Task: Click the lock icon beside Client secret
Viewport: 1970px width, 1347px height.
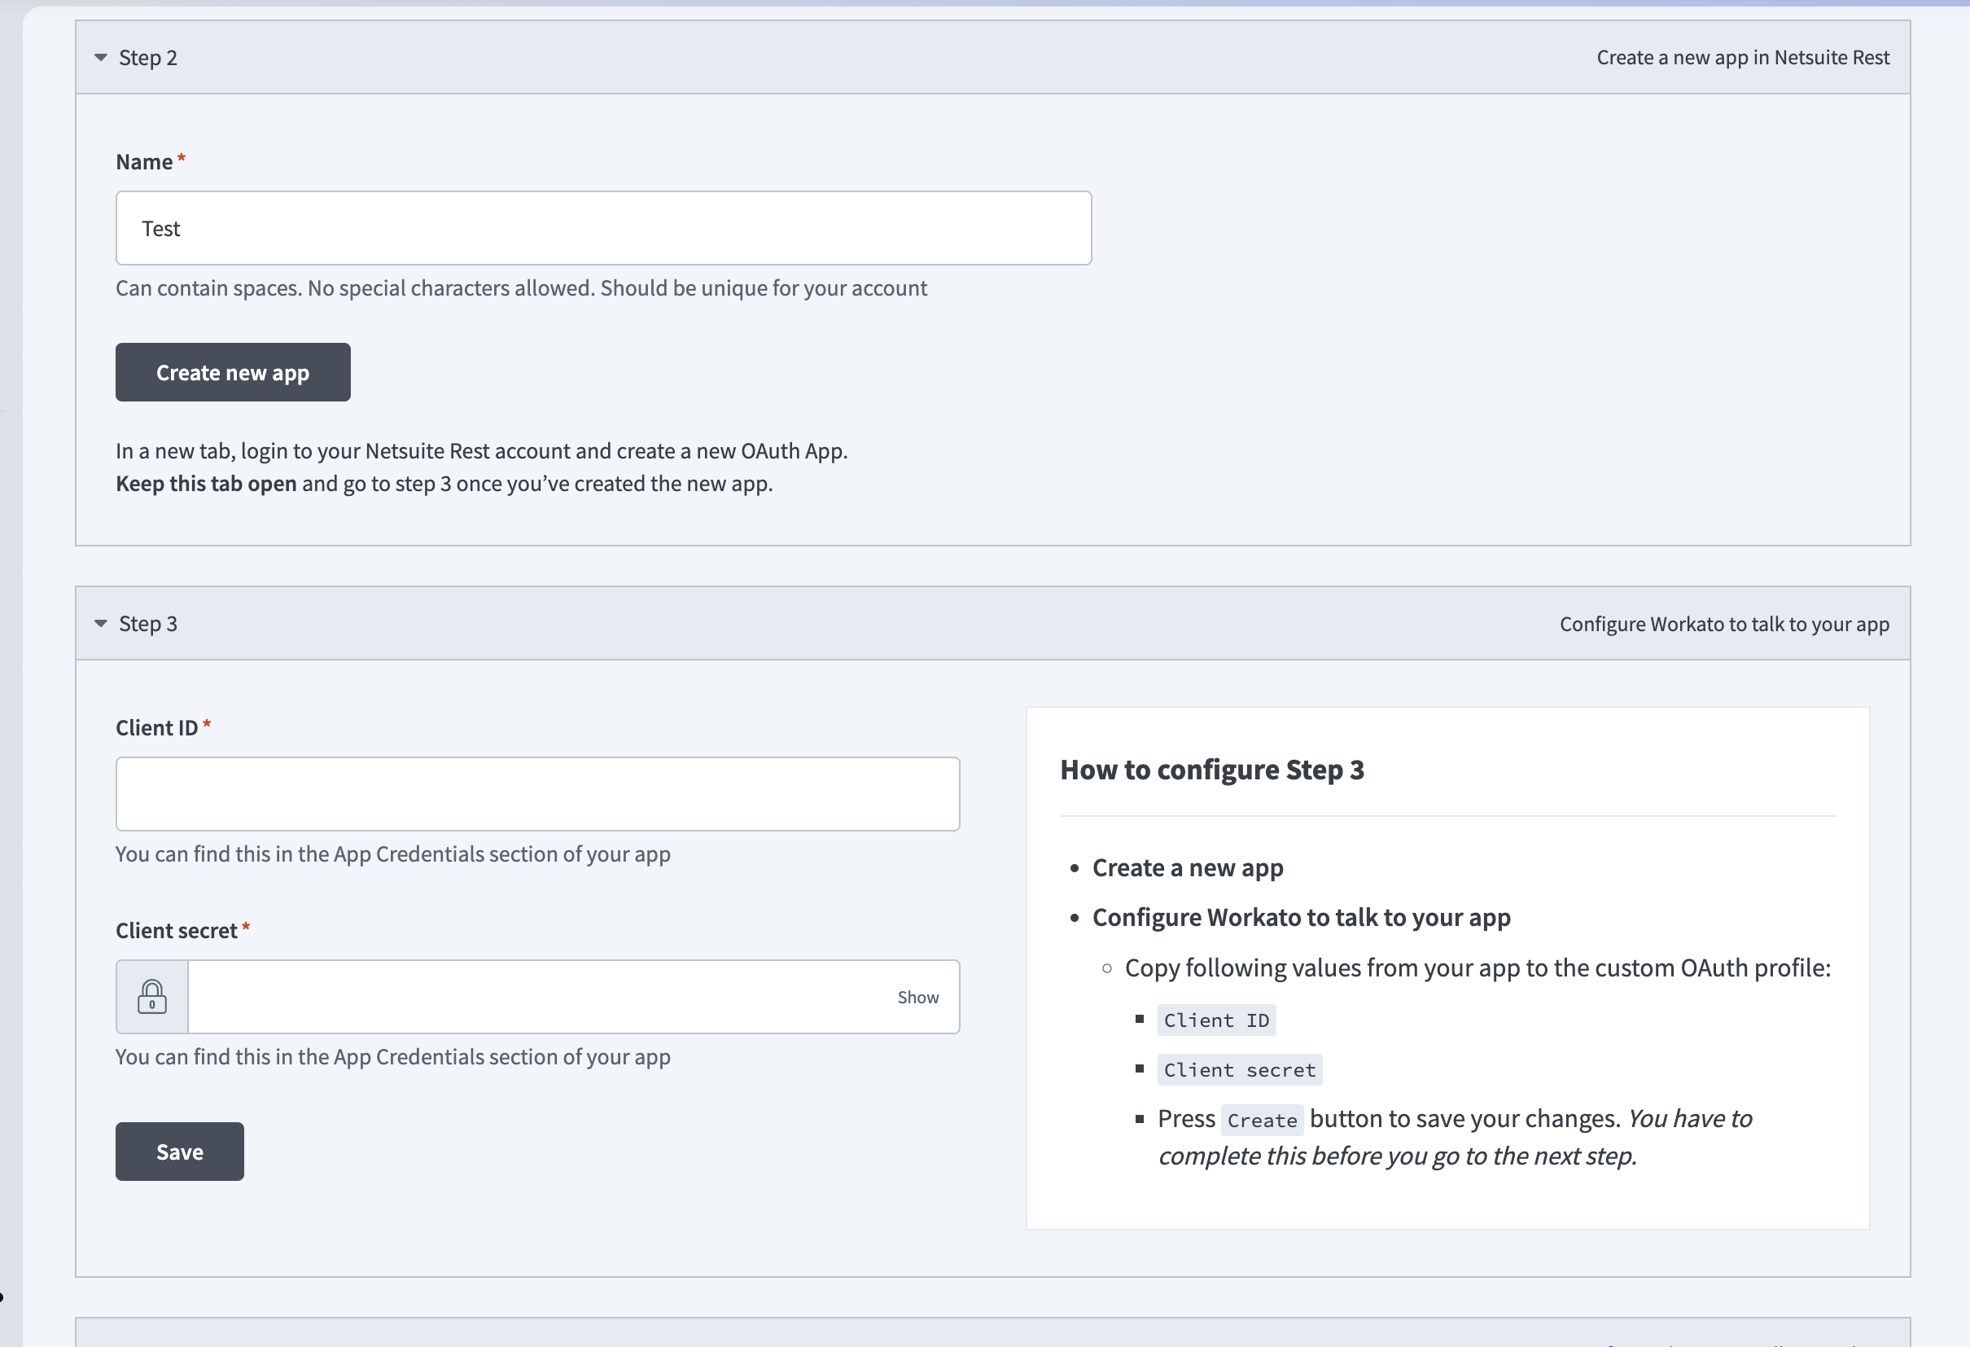Action: coord(151,997)
